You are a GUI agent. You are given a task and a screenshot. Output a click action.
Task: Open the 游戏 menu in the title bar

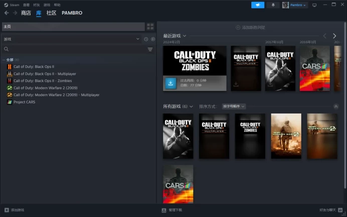[x=47, y=5]
